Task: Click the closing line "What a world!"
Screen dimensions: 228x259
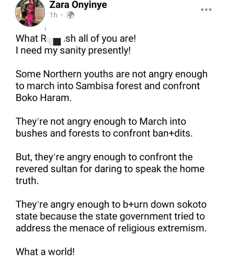Action: click(45, 252)
